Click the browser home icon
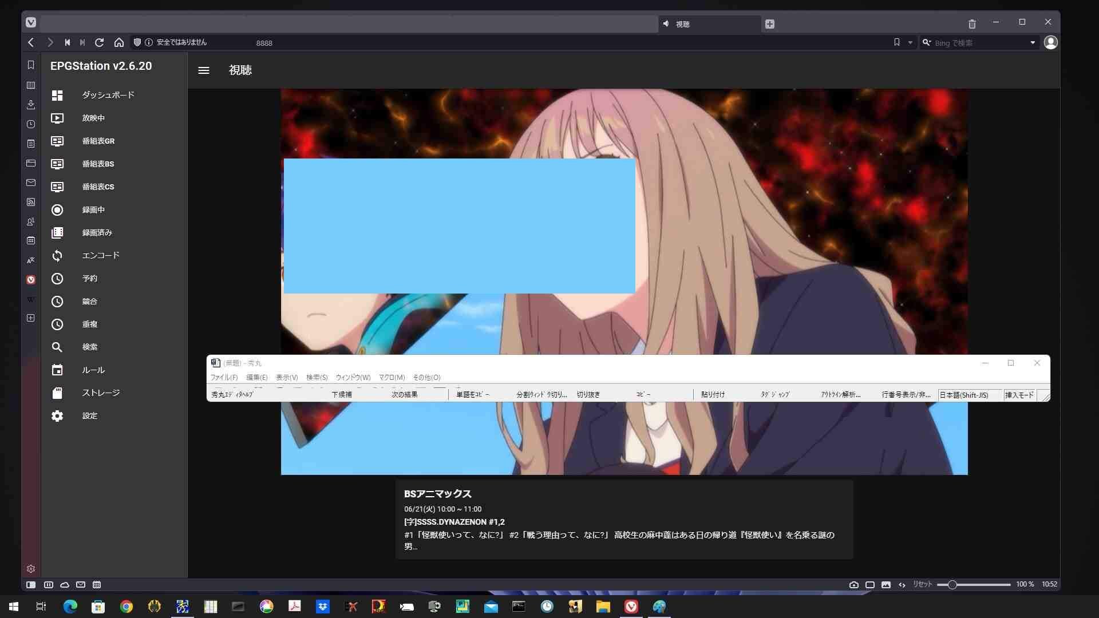This screenshot has width=1099, height=618. tap(118, 42)
